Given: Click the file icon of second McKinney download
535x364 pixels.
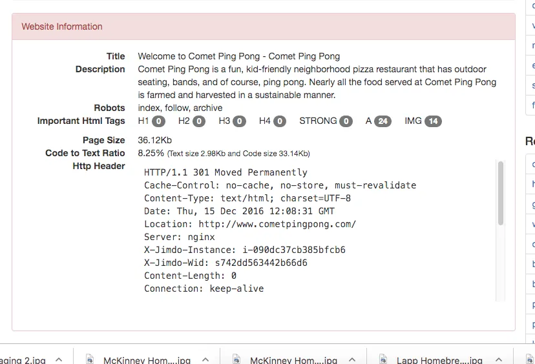Looking at the screenshot, I should coord(236,359).
